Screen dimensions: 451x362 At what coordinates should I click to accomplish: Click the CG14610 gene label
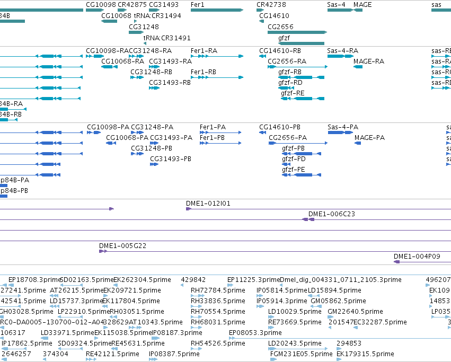274,15
